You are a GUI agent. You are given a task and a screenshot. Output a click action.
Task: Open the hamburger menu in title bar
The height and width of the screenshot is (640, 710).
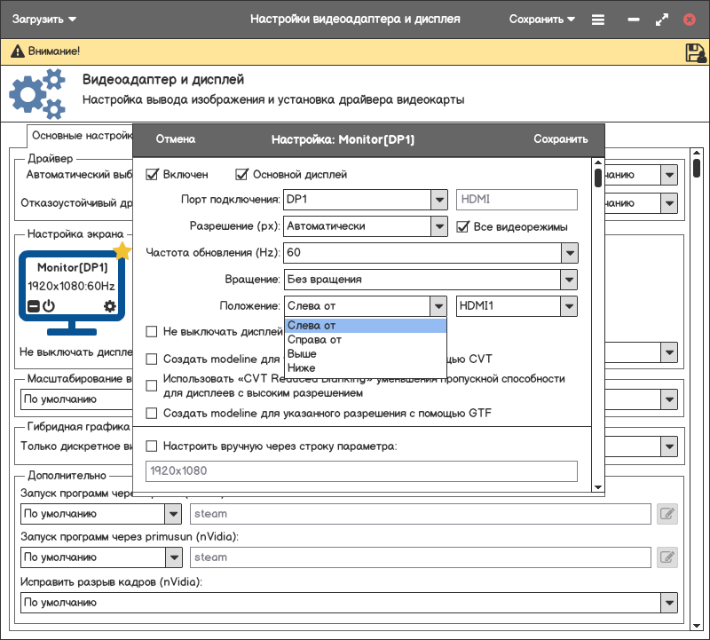(598, 19)
